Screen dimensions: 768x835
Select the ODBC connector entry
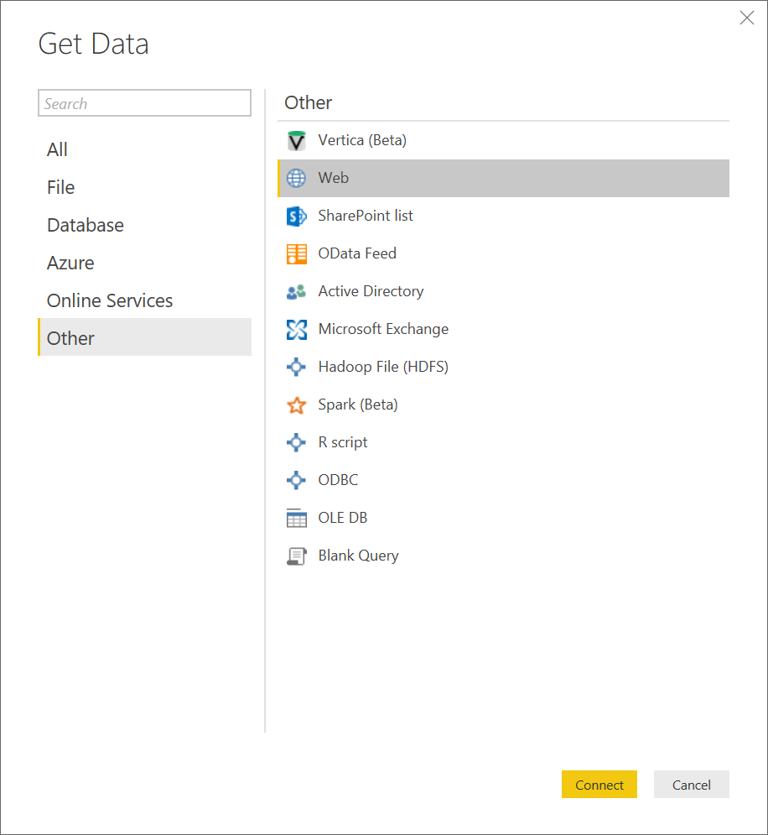(503, 480)
